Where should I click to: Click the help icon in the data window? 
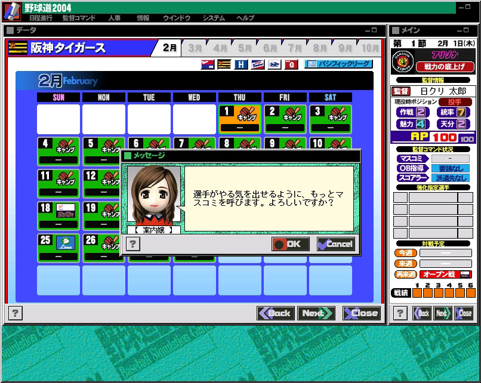coord(15,313)
